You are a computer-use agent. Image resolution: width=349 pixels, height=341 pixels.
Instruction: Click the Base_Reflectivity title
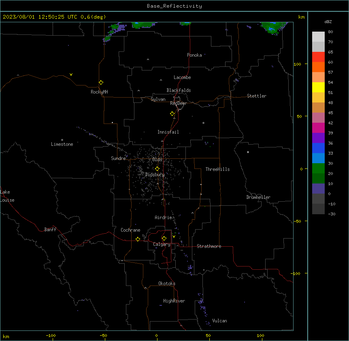point(174,6)
